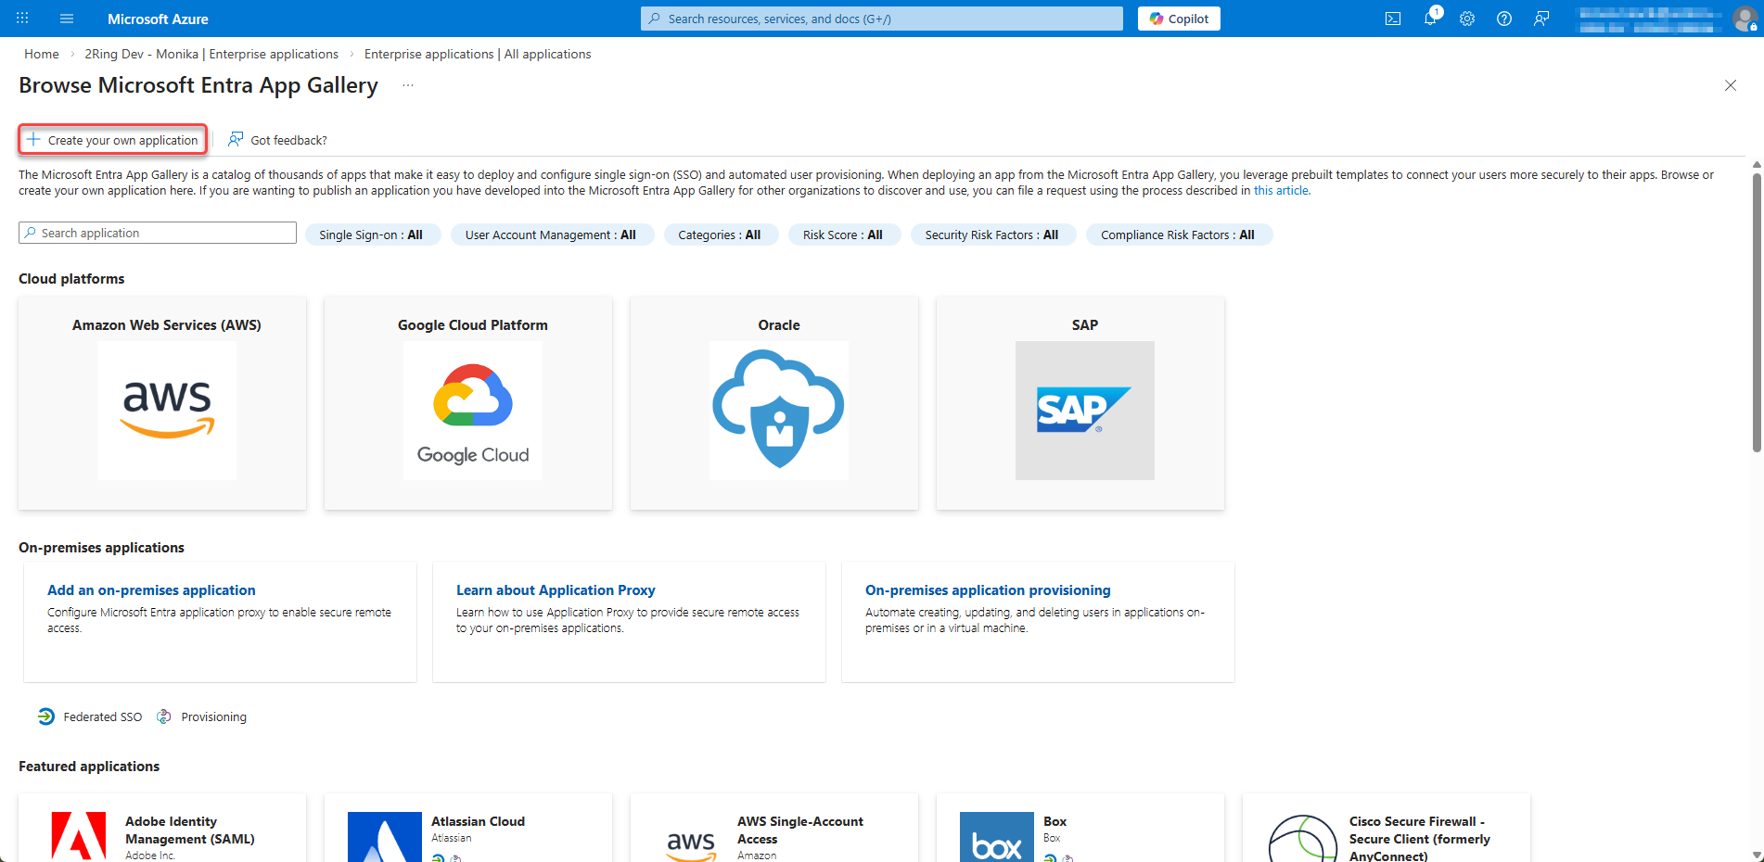Open the Help question mark icon
Image resolution: width=1764 pixels, height=862 pixels.
(x=1503, y=19)
